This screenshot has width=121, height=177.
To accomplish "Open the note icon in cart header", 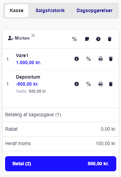I will 87,39.
